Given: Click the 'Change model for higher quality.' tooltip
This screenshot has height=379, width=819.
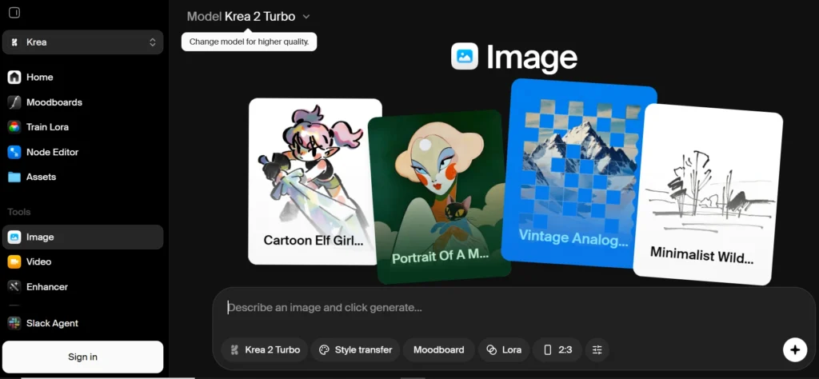Looking at the screenshot, I should click(x=250, y=42).
